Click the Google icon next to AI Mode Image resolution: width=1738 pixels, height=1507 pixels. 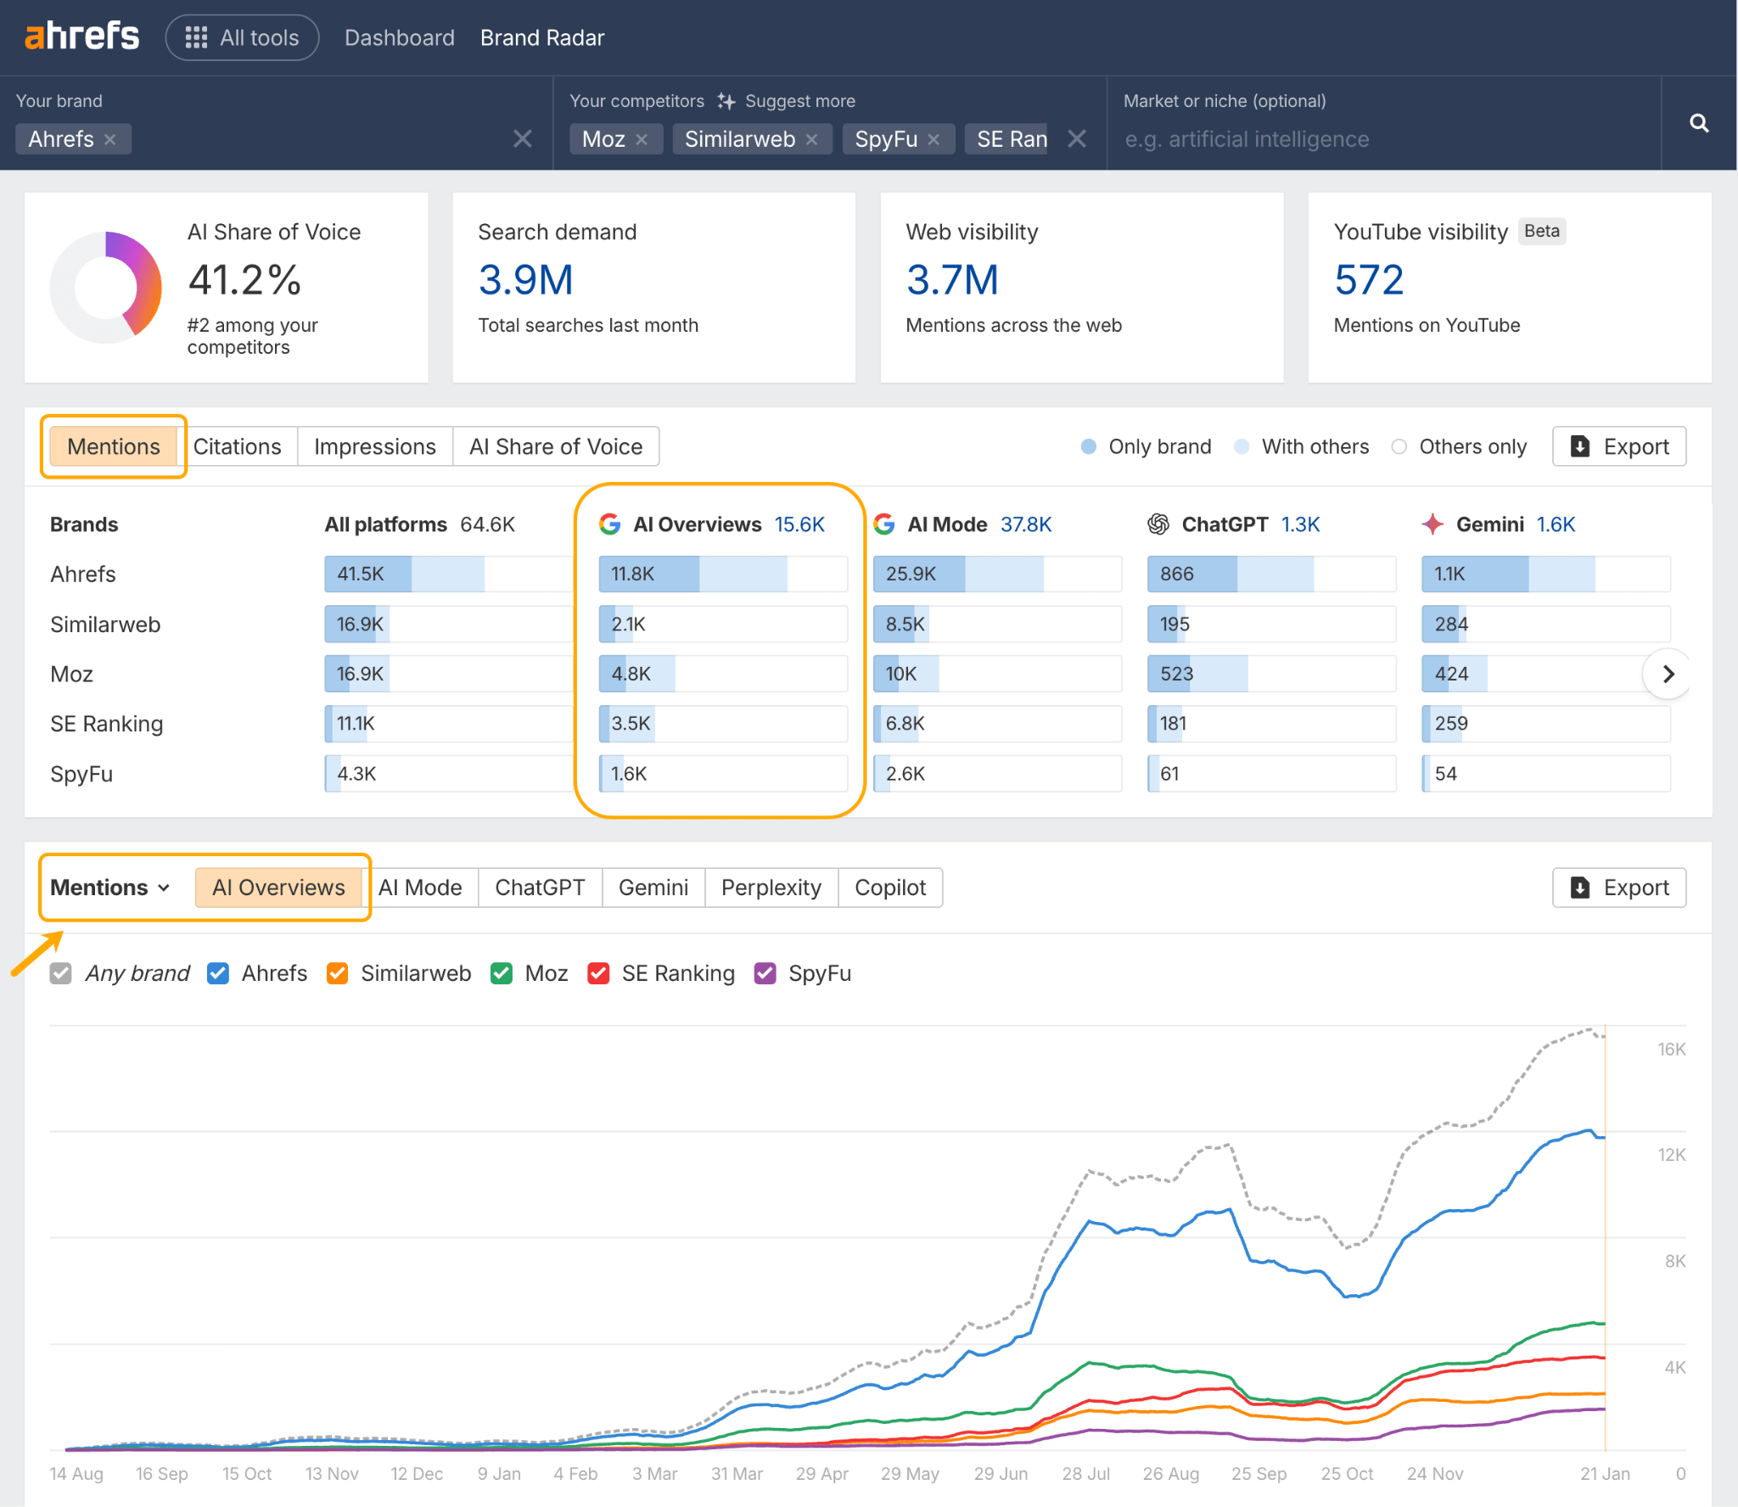coord(884,524)
